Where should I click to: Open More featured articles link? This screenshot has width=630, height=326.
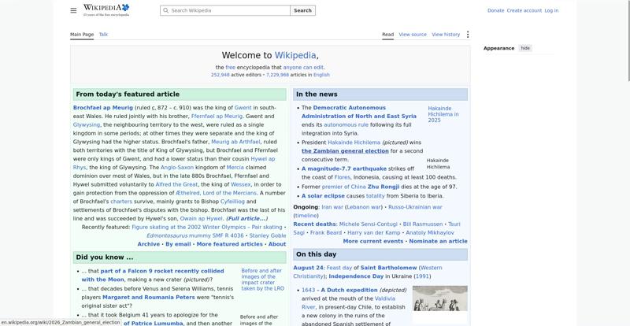(x=229, y=244)
